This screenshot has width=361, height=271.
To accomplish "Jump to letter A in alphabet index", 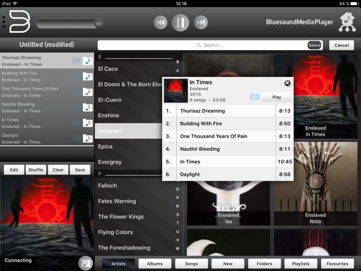I will (x=178, y=70).
